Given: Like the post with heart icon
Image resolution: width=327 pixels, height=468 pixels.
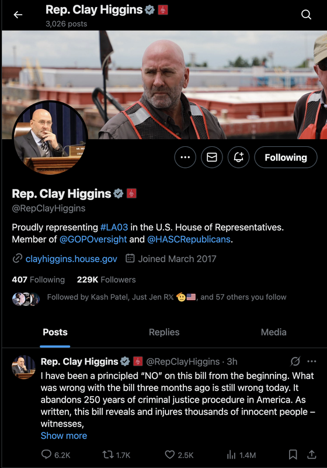Looking at the screenshot, I should 170,455.
